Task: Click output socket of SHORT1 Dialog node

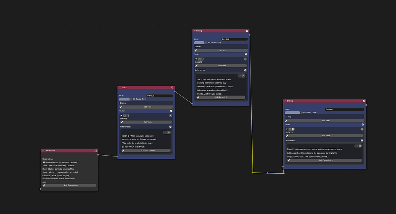Action: pos(175,92)
